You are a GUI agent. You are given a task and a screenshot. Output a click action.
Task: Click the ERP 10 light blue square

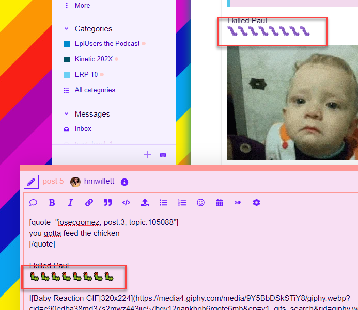[67, 75]
